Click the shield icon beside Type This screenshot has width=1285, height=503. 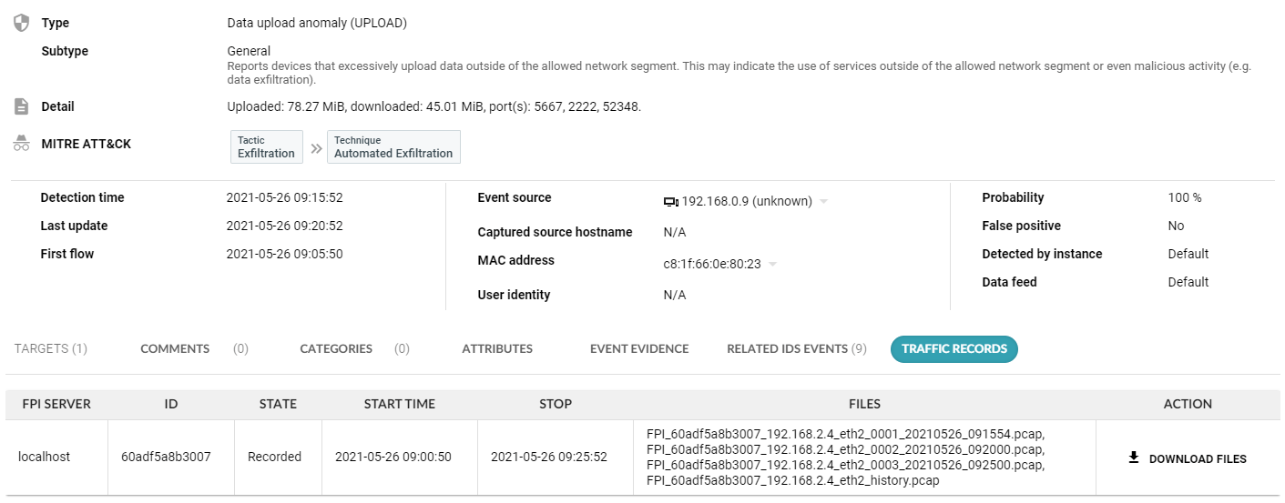[x=21, y=23]
